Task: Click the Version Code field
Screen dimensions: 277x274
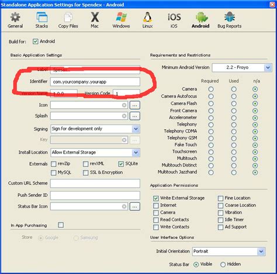Action: tap(126, 93)
